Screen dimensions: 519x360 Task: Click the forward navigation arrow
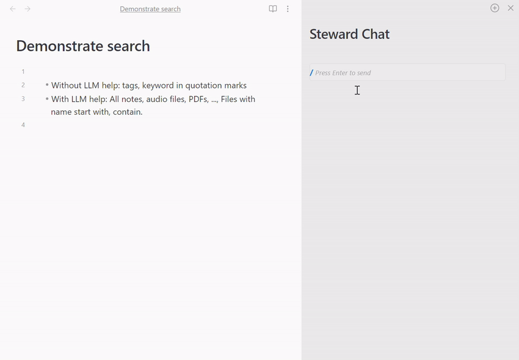point(27,9)
